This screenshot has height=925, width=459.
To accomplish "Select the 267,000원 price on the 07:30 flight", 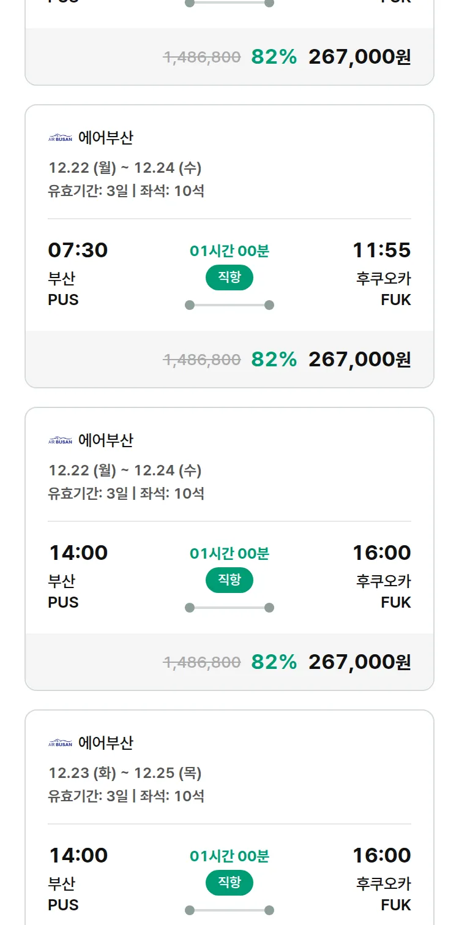I will click(x=359, y=360).
